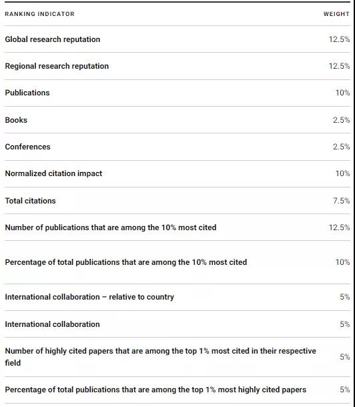Click the plain International collaboration row
355x407 pixels.
point(177,324)
